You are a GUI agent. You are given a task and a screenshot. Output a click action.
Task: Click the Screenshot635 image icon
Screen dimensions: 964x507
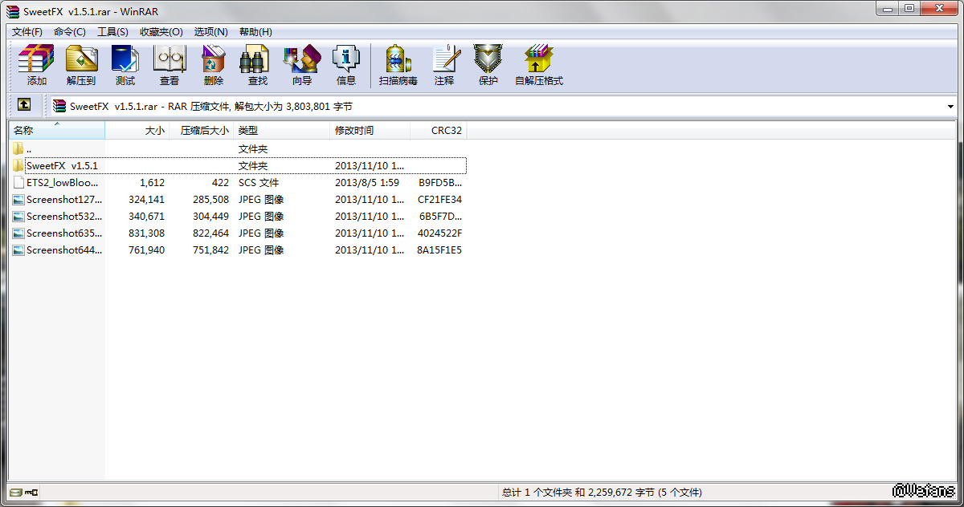click(18, 233)
